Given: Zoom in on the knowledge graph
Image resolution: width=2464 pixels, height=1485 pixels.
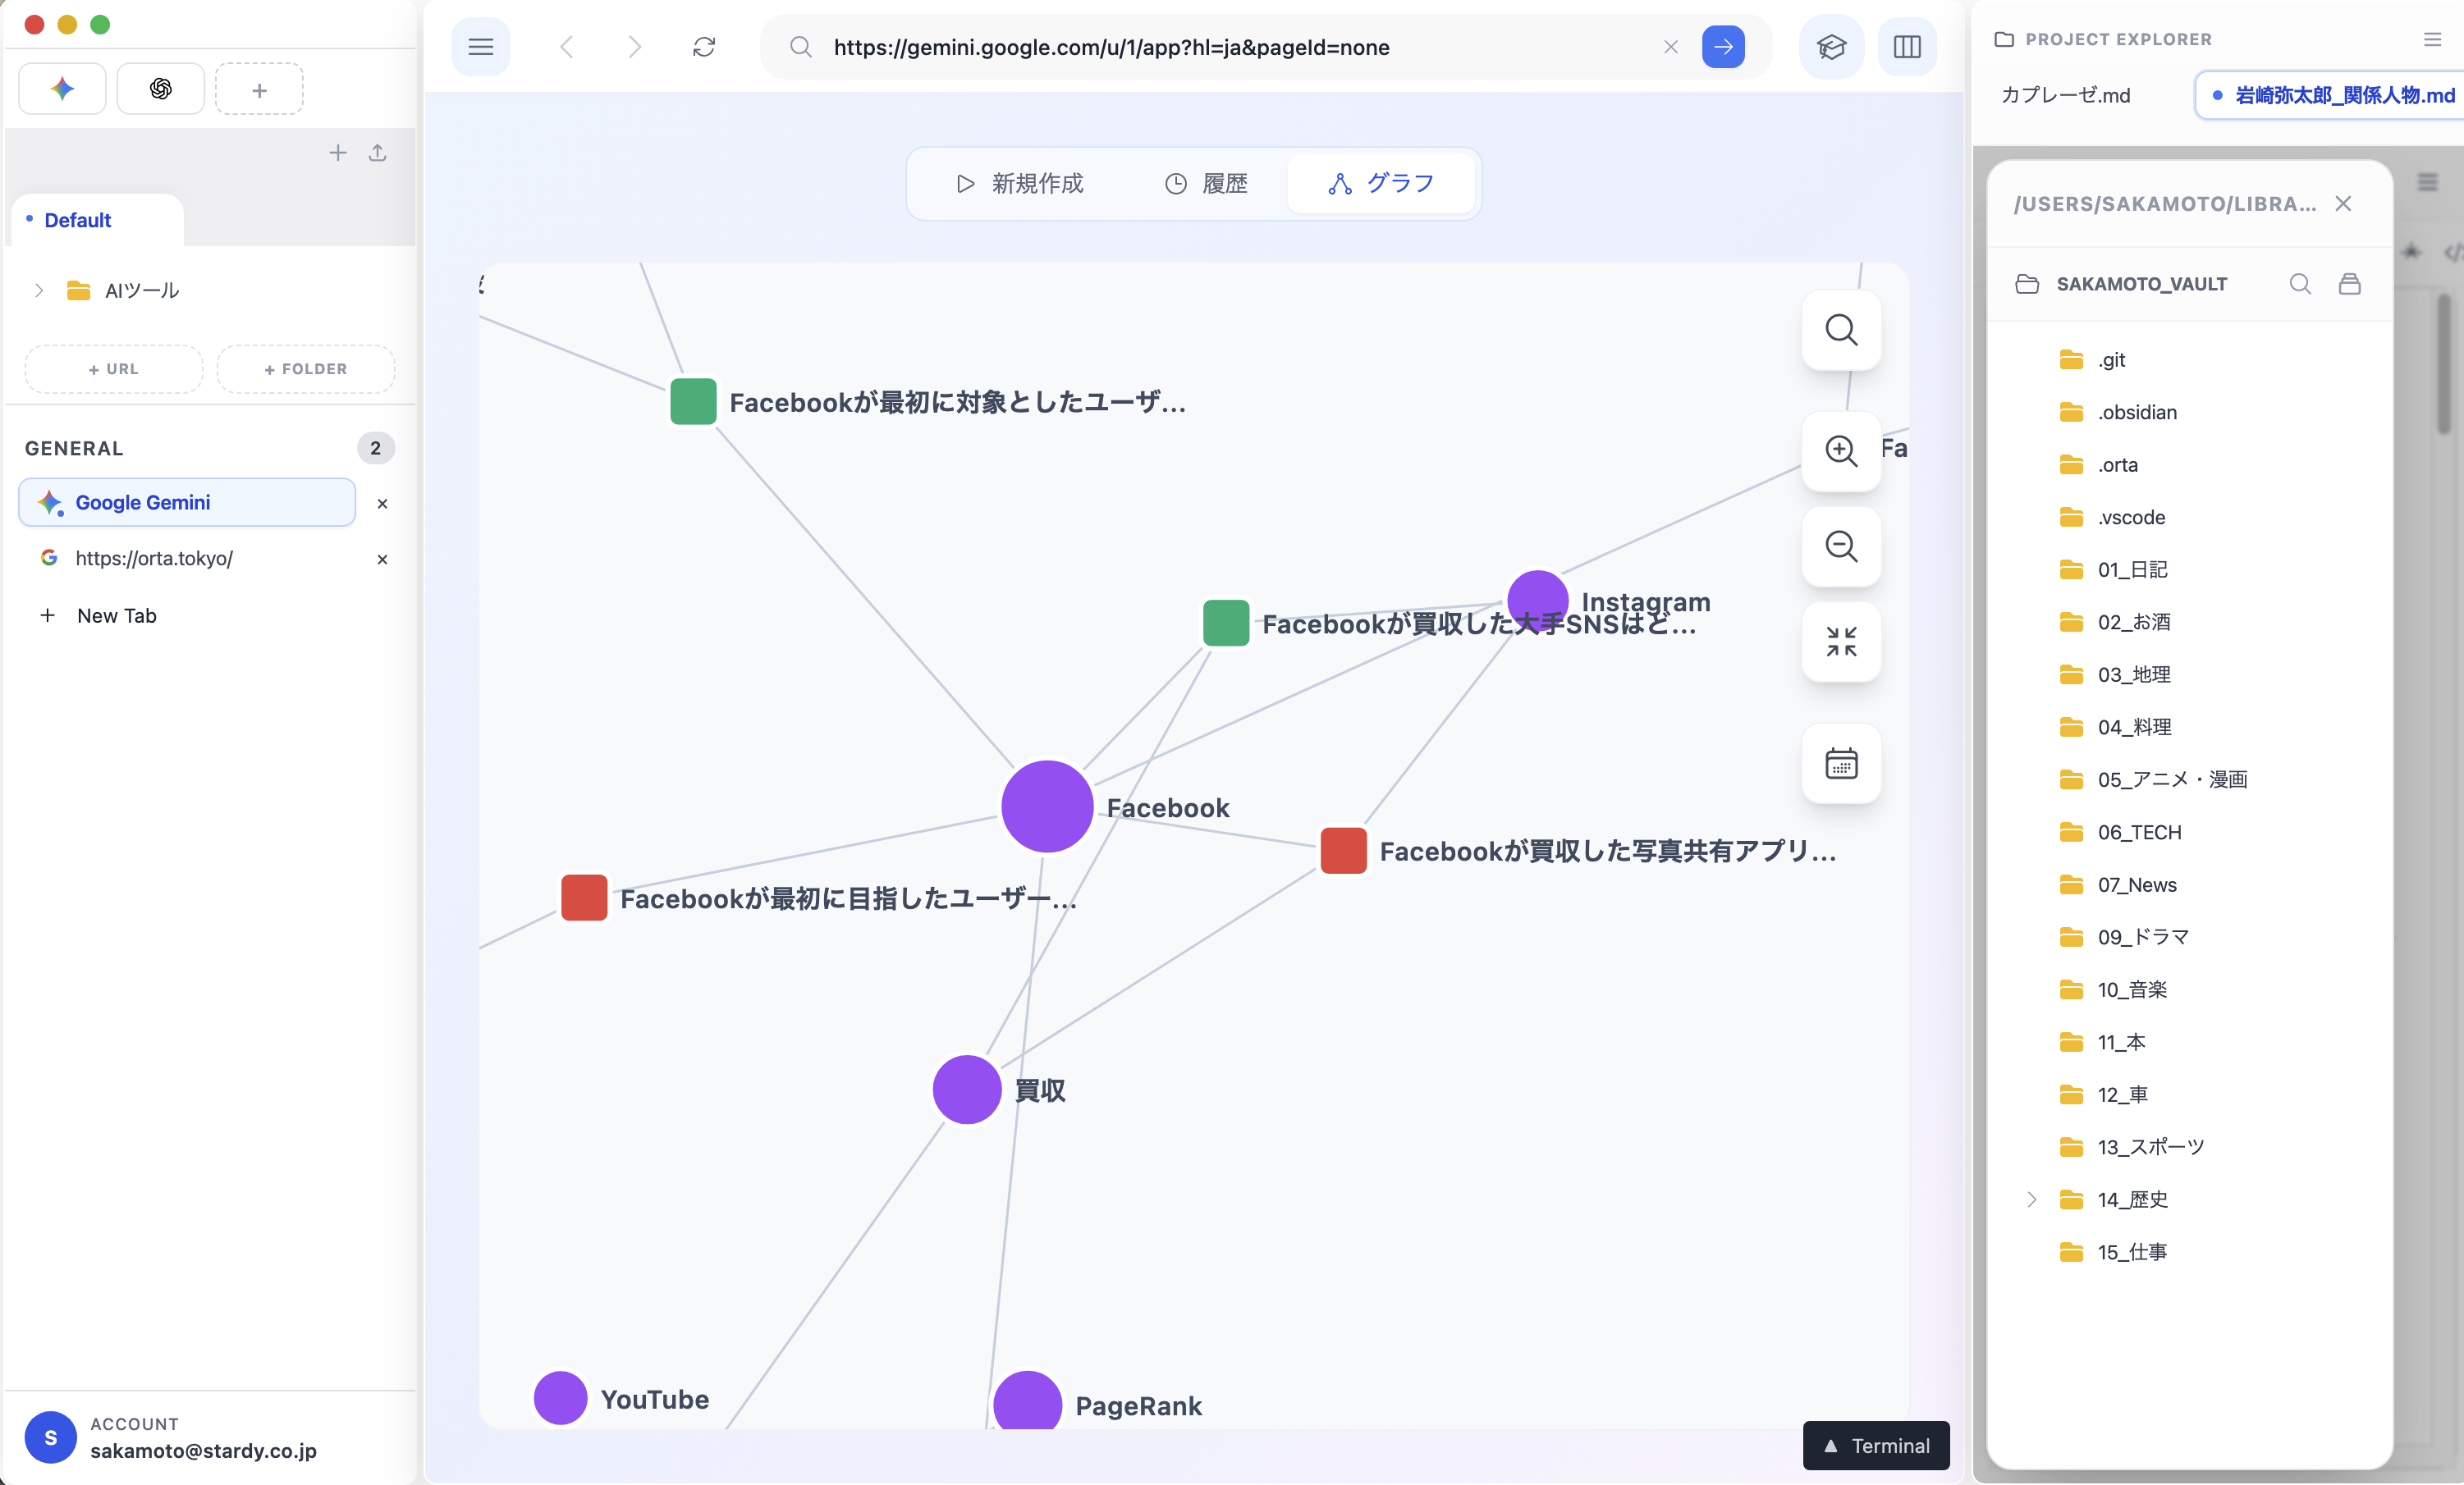Looking at the screenshot, I should click(1840, 450).
